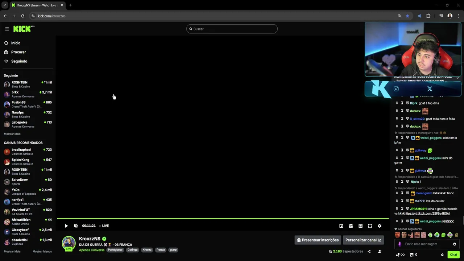Open browser three-dot menu

pyautogui.click(x=459, y=16)
